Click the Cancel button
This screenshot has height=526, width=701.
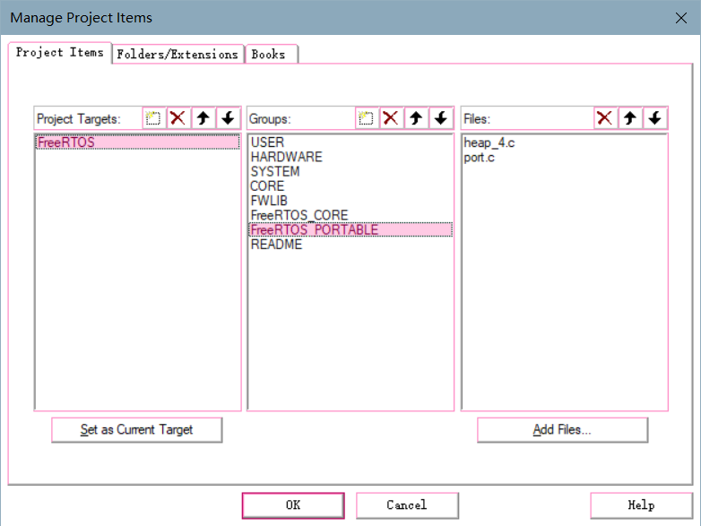tap(407, 505)
